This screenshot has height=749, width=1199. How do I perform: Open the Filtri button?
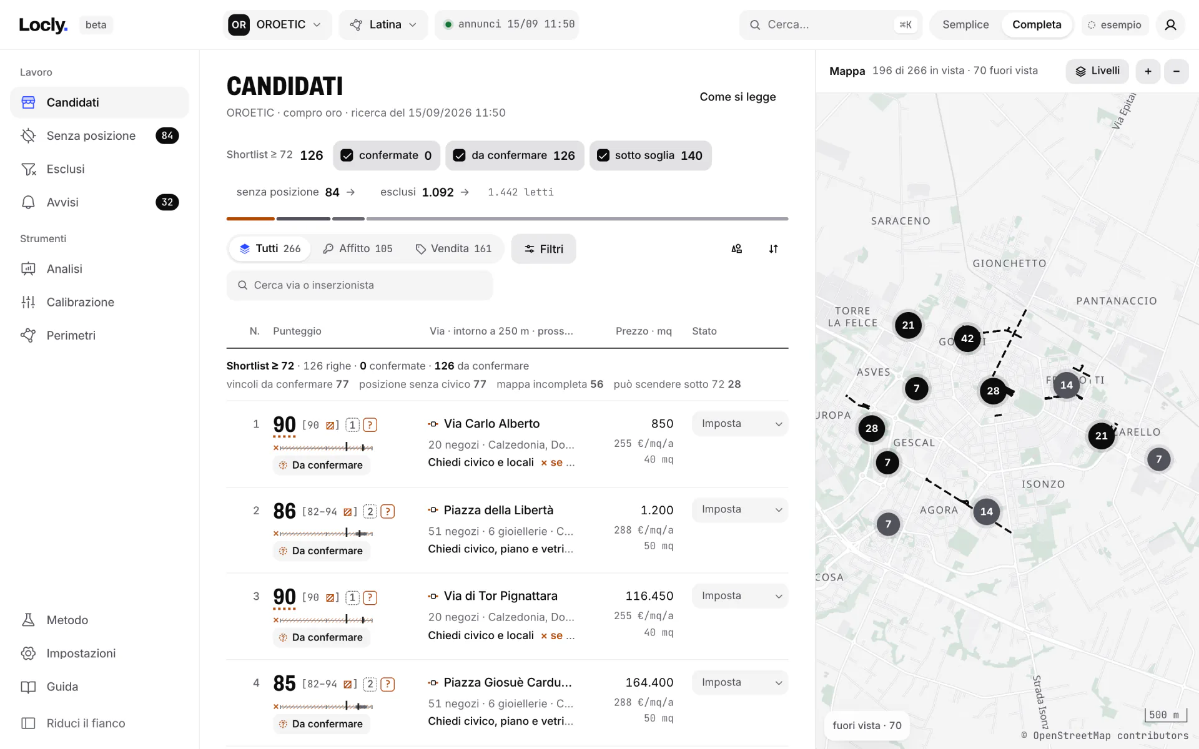(543, 249)
